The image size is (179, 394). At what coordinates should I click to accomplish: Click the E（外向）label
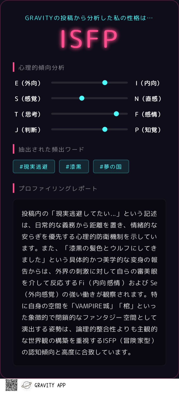pos(28,83)
